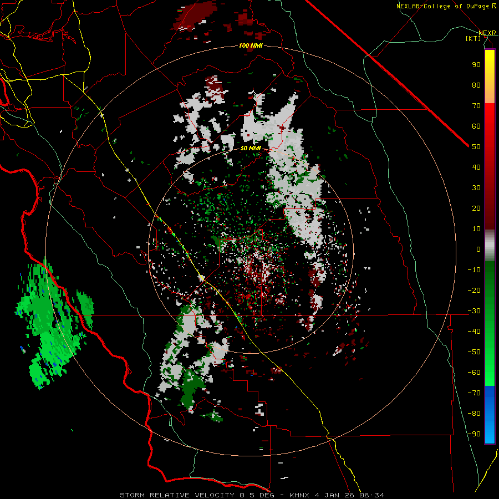Viewport: 499px width, 499px height.
Task: Click the -80 value on velocity scale
Action: [474, 414]
